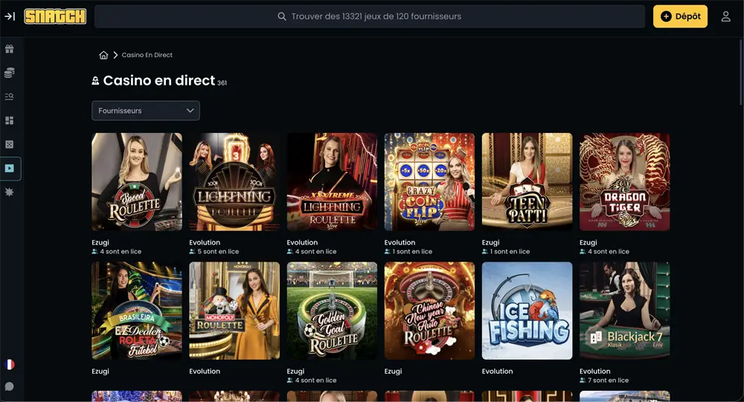The image size is (744, 402).
Task: Click Evolution label under Ice Fishing
Action: point(497,372)
